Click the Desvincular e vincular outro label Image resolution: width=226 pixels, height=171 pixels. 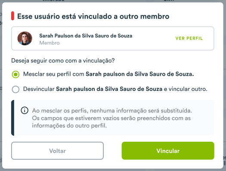pyautogui.click(x=115, y=89)
